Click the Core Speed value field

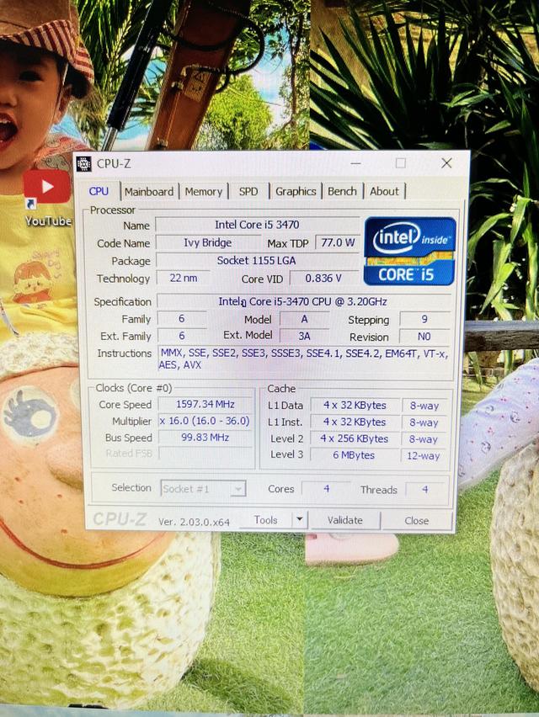pyautogui.click(x=205, y=406)
